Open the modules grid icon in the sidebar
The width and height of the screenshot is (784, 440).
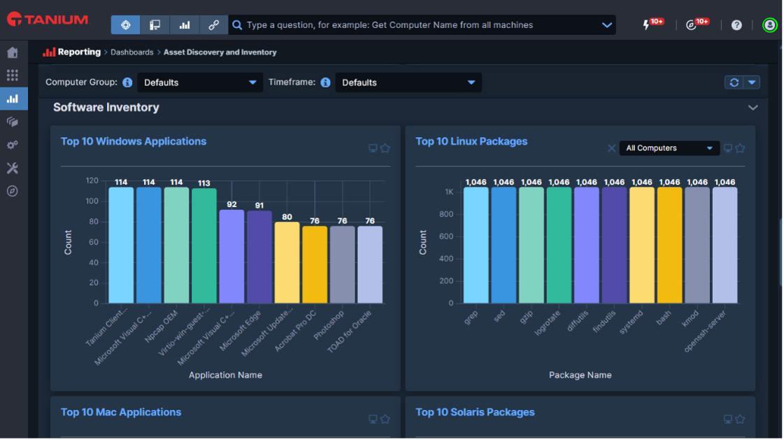(13, 76)
